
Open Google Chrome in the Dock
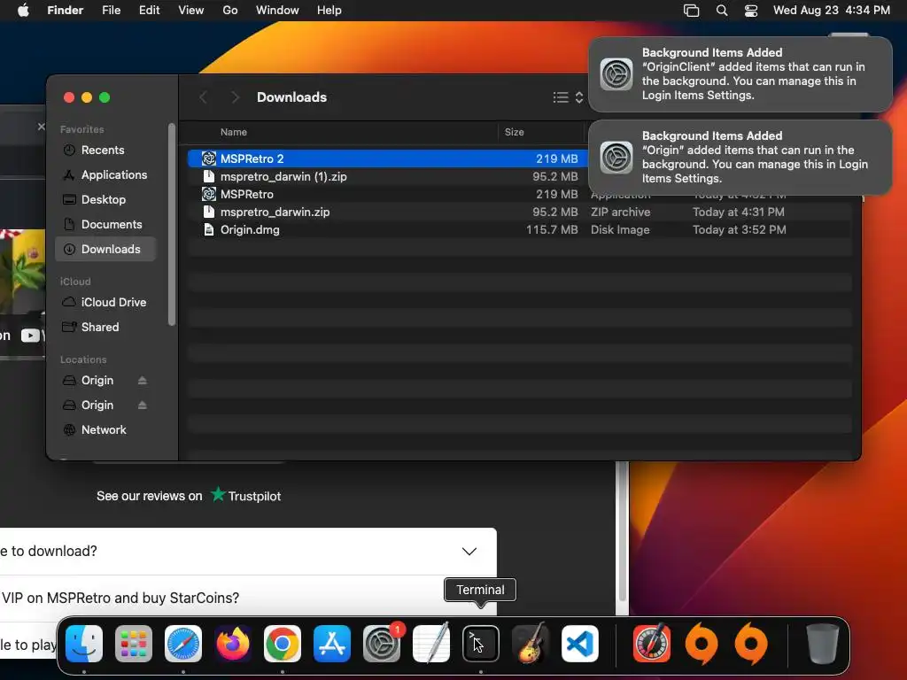pos(283,644)
